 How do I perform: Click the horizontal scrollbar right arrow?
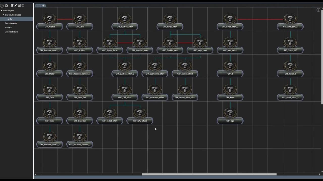pos(320,174)
